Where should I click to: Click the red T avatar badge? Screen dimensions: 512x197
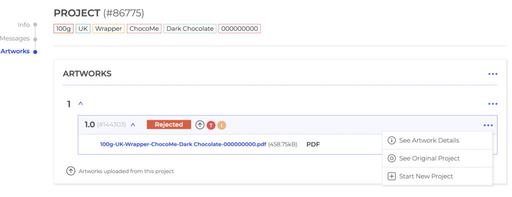(x=211, y=125)
